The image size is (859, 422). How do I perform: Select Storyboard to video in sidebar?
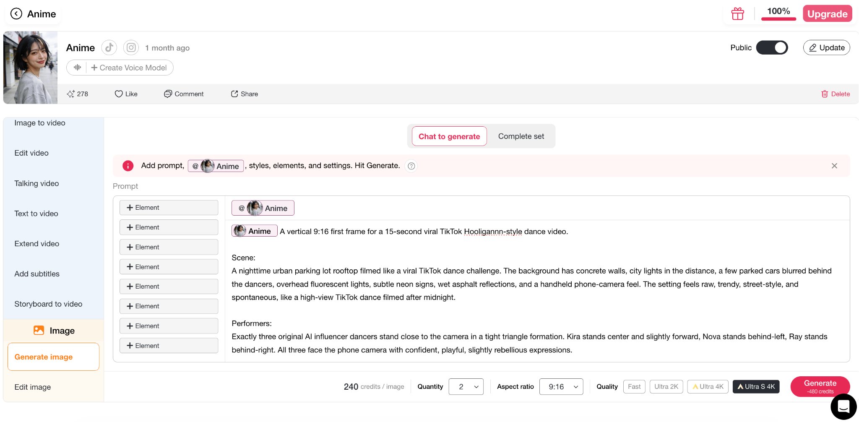48,304
